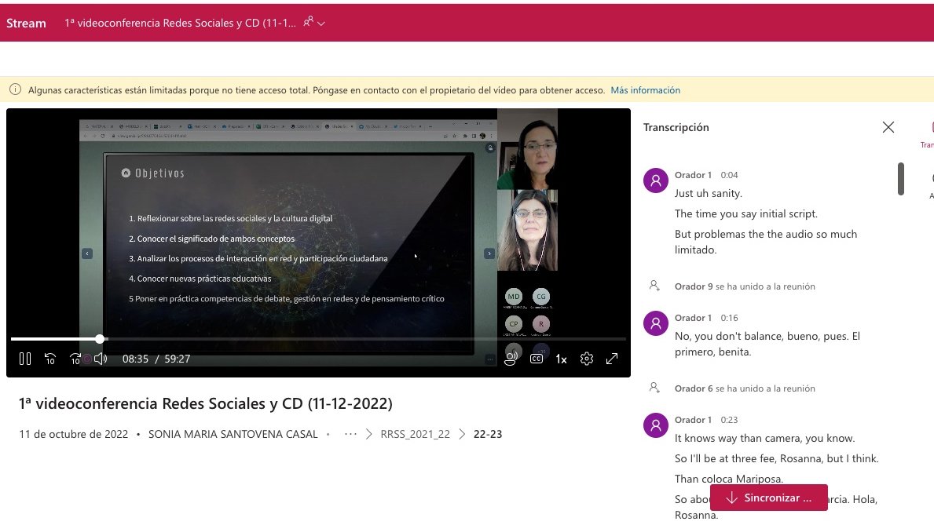Click the Sincronizar button
Image resolution: width=934 pixels, height=525 pixels.
coord(768,498)
